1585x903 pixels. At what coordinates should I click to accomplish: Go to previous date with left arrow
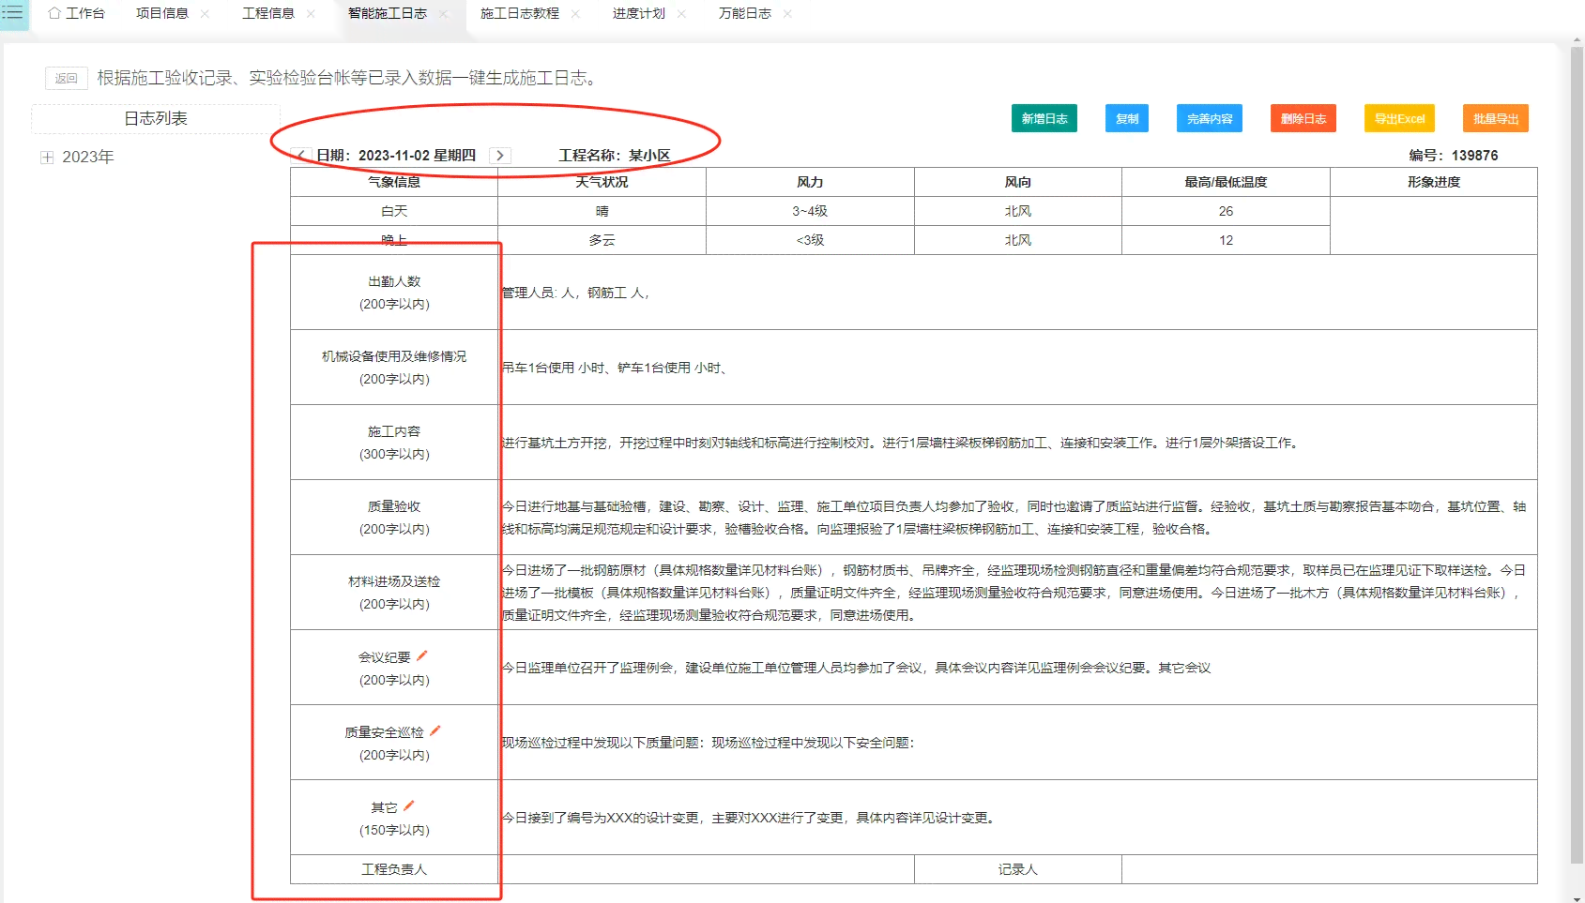pyautogui.click(x=300, y=155)
